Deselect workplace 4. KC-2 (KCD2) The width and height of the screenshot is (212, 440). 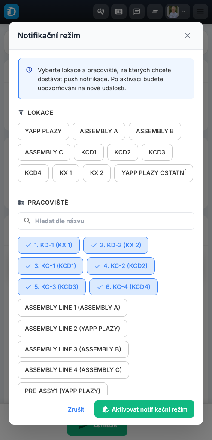coord(121,266)
